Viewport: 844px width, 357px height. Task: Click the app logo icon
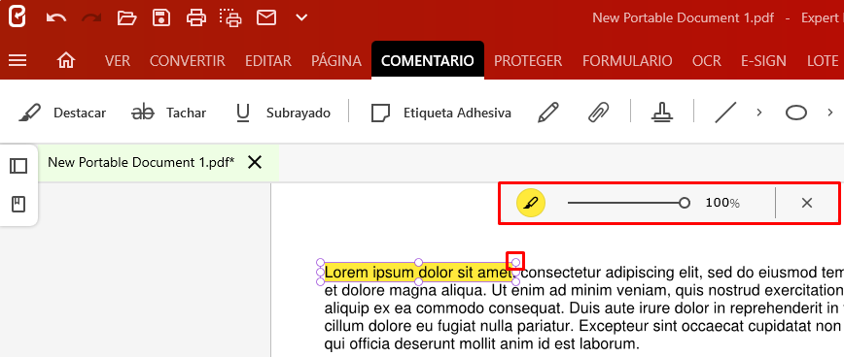click(x=18, y=17)
